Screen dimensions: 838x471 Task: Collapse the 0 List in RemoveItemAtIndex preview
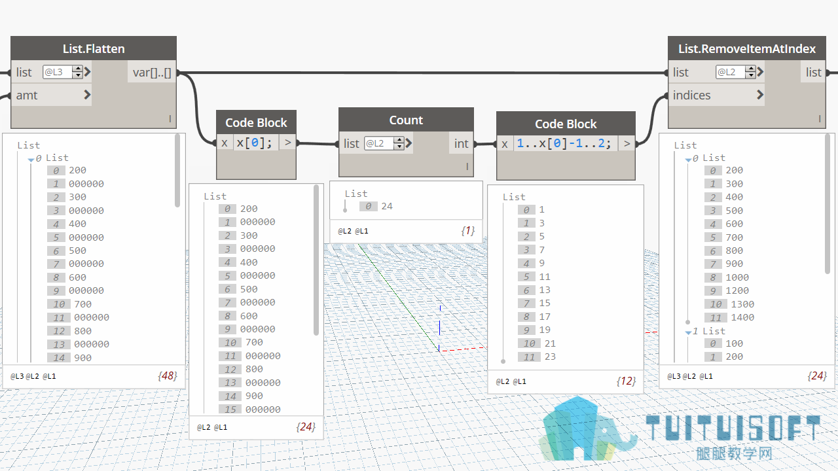click(688, 159)
